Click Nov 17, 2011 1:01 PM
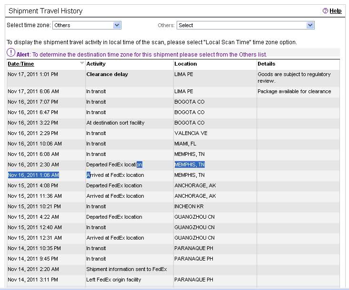349x290 pixels. tap(33, 74)
